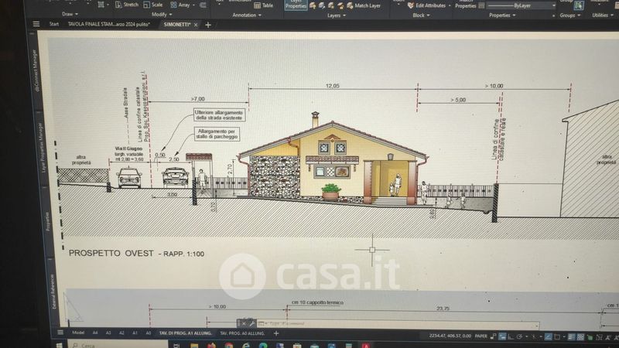Screen dimensions: 619x348
Task: Click the Stretch tool in Modify panel
Action: [x=127, y=5]
